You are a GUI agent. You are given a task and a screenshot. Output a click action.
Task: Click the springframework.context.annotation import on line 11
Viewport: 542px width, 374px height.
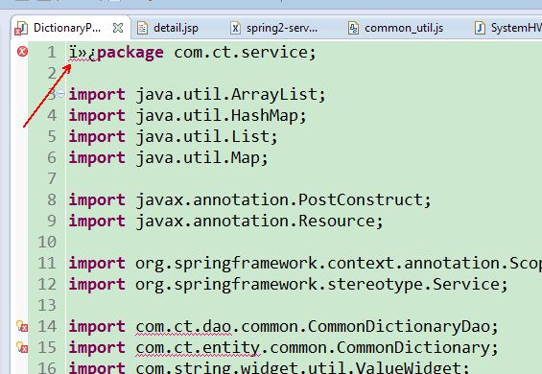[339, 264]
